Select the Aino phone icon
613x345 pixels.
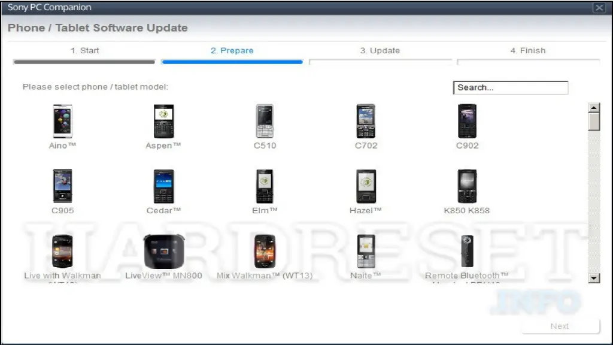62,121
